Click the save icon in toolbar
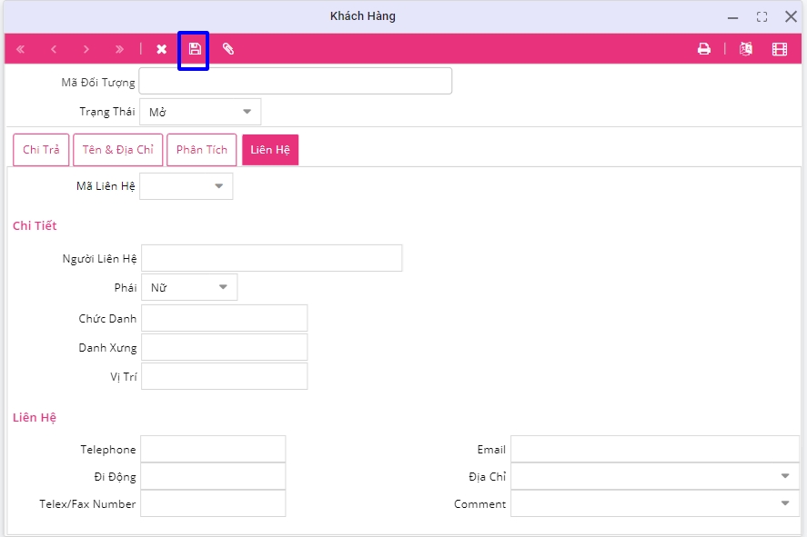 click(x=195, y=49)
